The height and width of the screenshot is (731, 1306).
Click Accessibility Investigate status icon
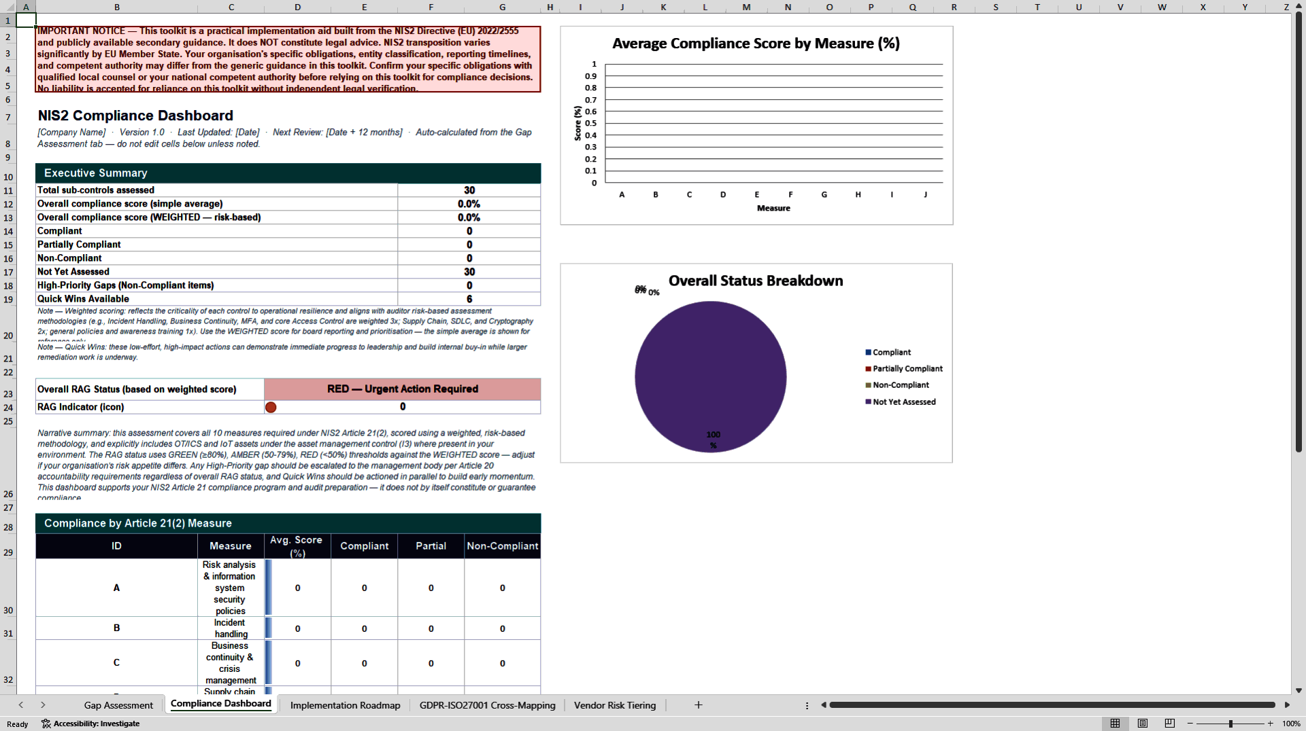click(x=46, y=724)
